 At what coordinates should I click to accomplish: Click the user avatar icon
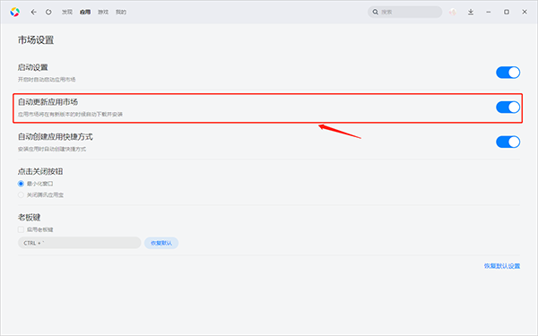point(453,12)
